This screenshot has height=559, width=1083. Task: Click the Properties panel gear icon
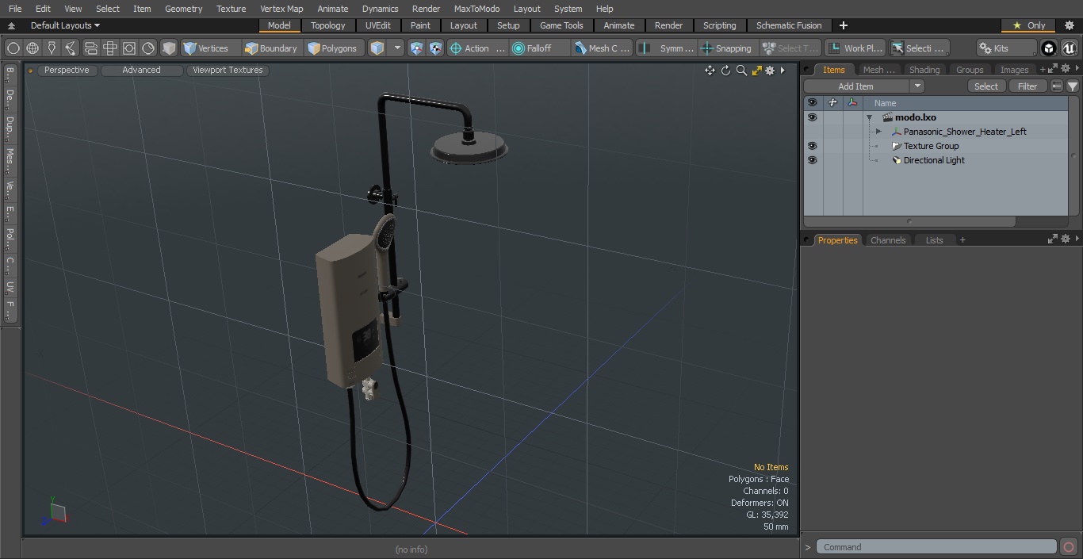(1067, 239)
